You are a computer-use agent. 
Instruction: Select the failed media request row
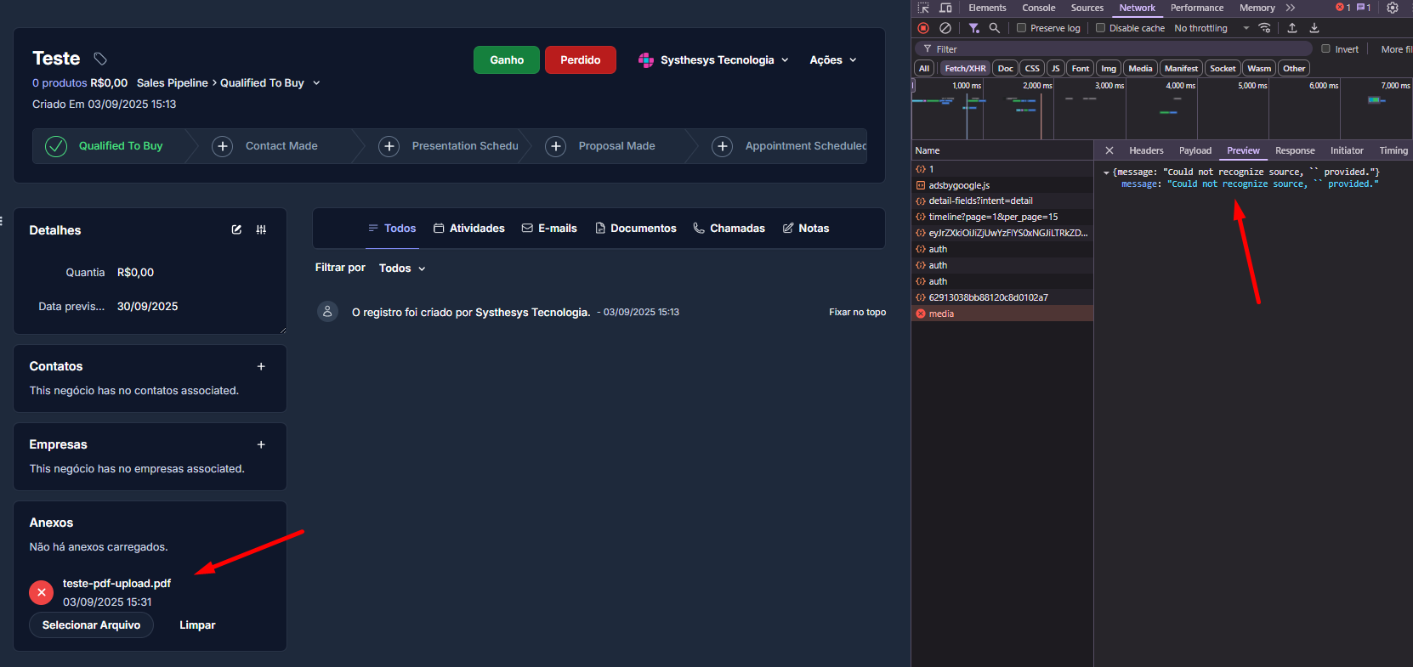pyautogui.click(x=1002, y=314)
